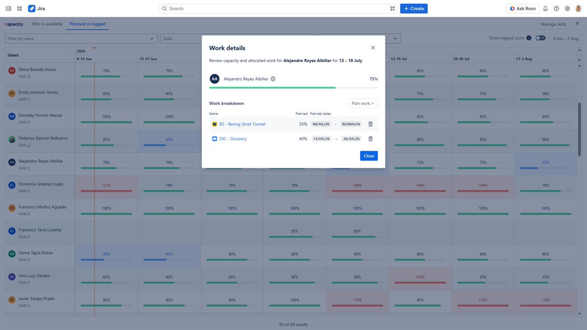Open Ask Rovo
The image size is (587, 330).
click(522, 8)
